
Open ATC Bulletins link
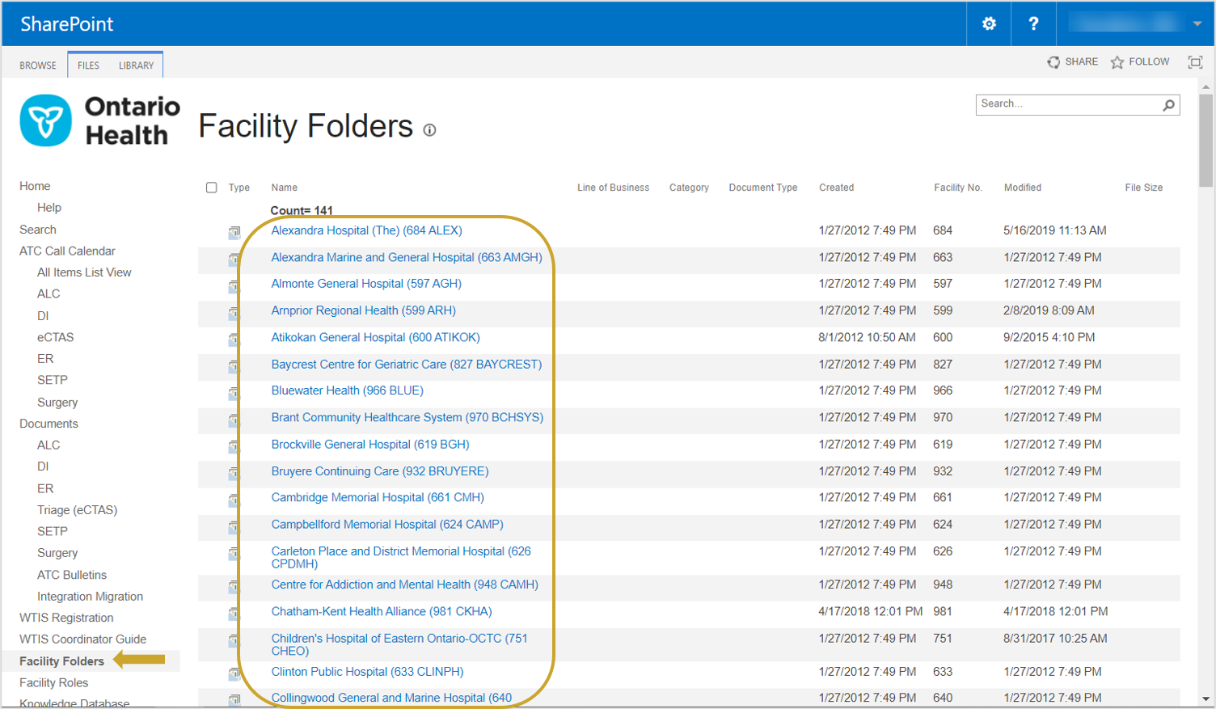(x=72, y=575)
